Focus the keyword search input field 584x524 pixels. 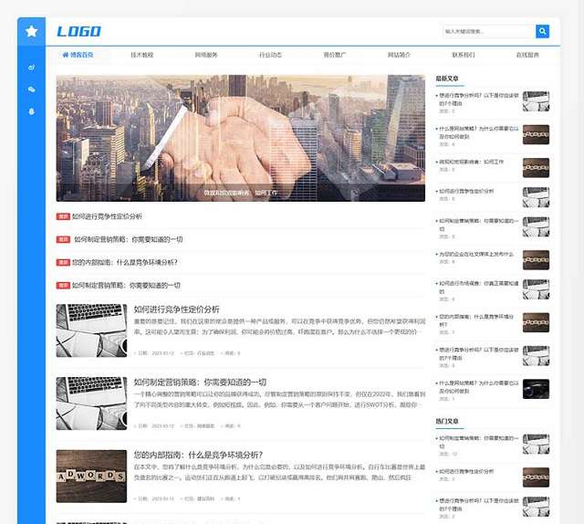pyautogui.click(x=487, y=32)
